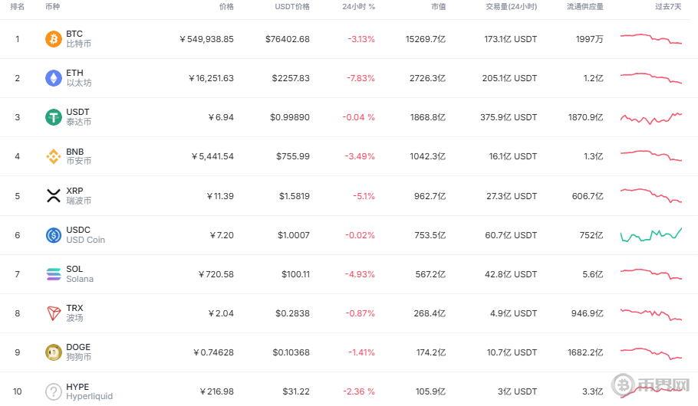View BTC 7-day red sparkline chart

650,39
